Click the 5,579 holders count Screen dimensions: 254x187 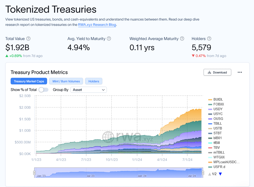[201, 47]
